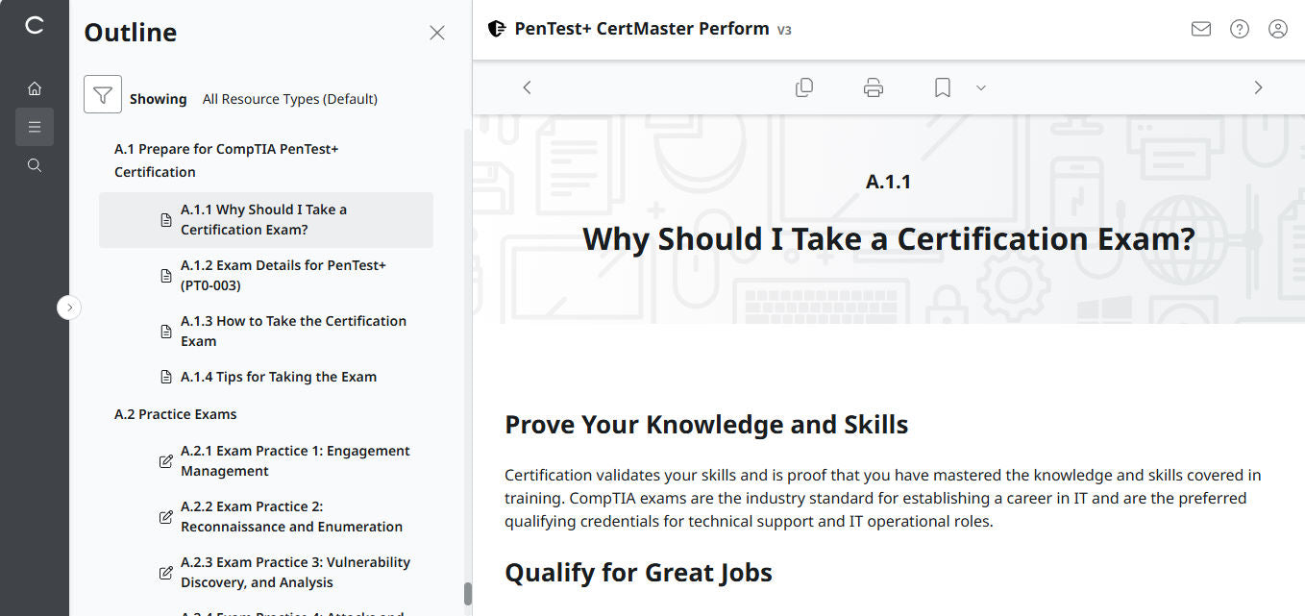Open the bookmark dropdown chevron
Viewport: 1305px width, 616px height.
980,87
